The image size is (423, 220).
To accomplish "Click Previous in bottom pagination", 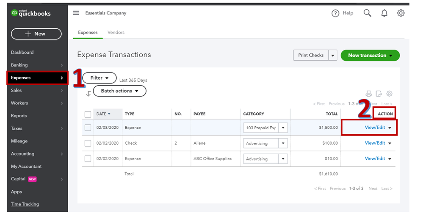I will [x=337, y=188].
